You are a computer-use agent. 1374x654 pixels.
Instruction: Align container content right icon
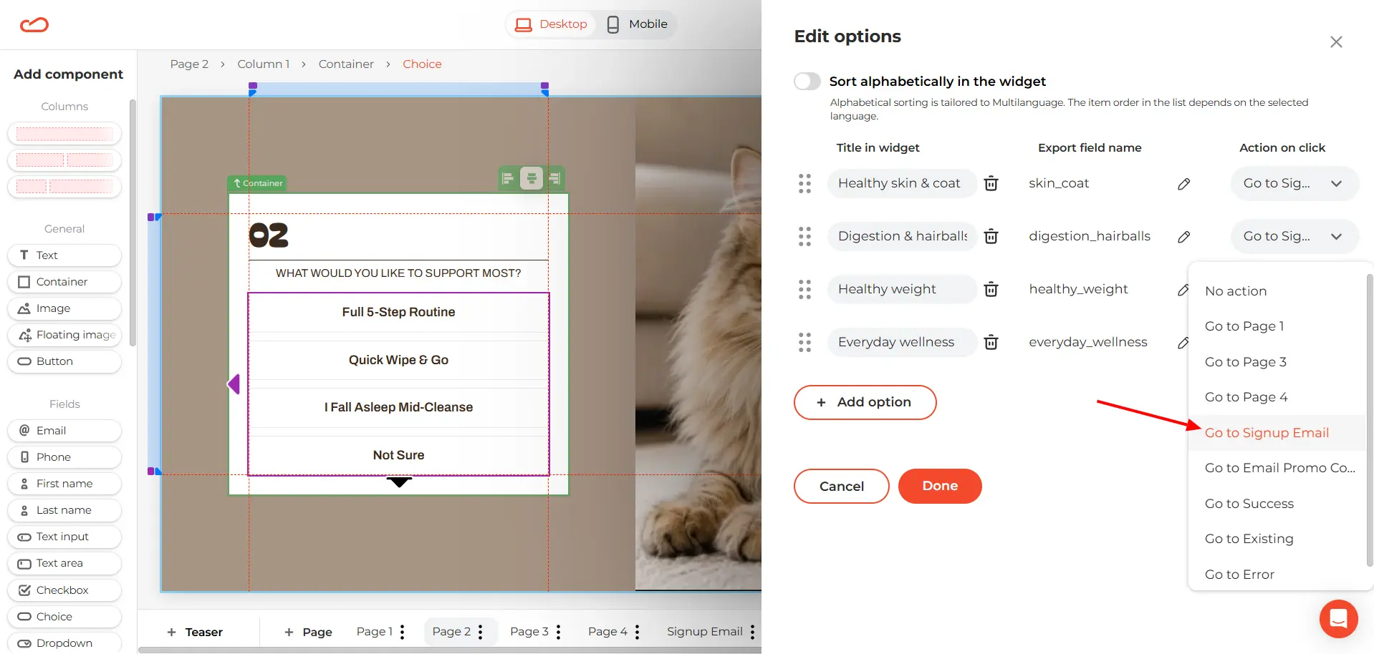(555, 178)
